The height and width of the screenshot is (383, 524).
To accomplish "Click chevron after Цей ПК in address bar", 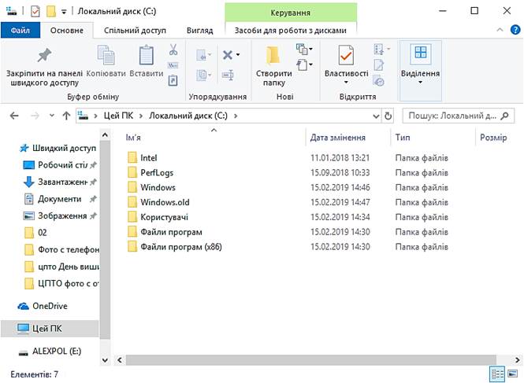I will click(141, 116).
